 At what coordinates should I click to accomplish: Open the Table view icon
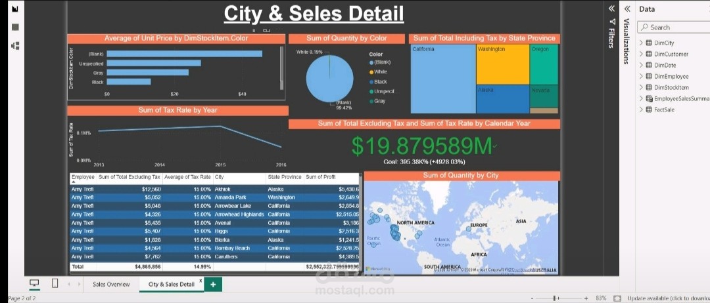pyautogui.click(x=15, y=27)
